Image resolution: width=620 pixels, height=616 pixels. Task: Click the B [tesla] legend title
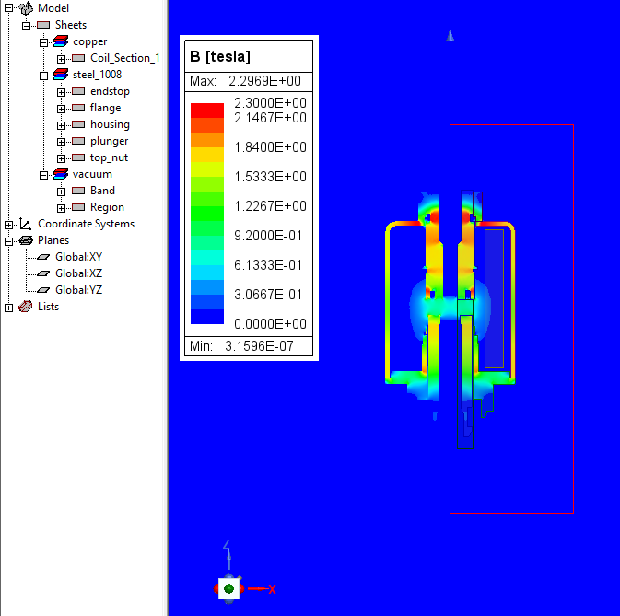click(x=221, y=57)
